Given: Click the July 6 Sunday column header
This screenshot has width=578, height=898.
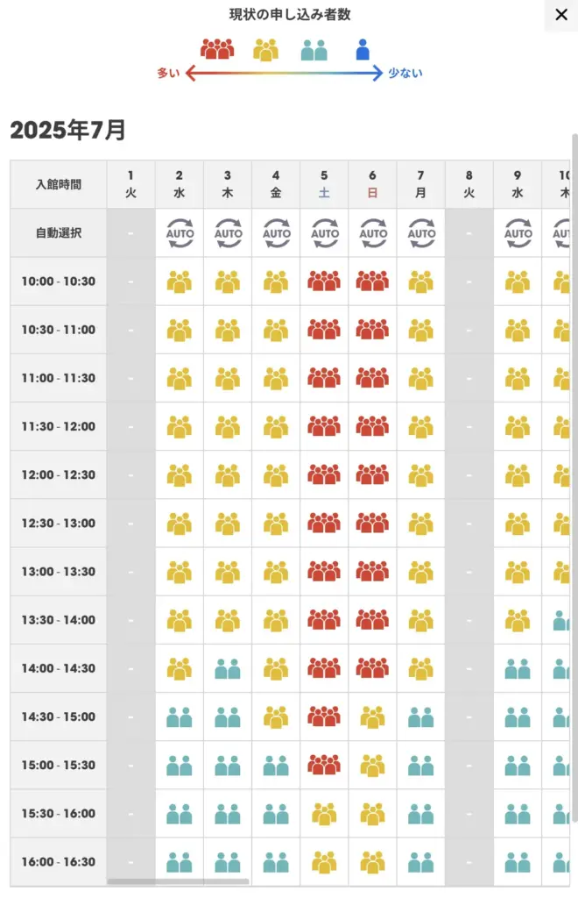Looking at the screenshot, I should coord(372,184).
